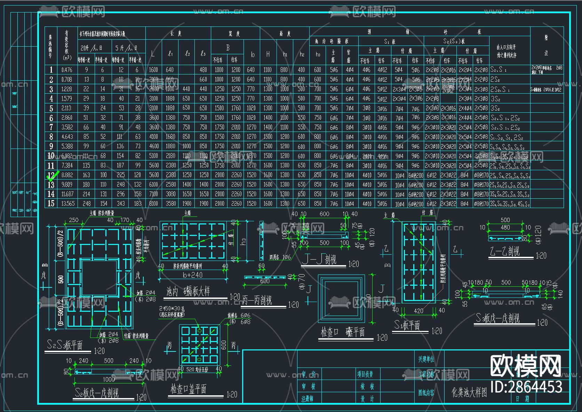Click the length value '4600' in row 9
Image resolution: width=582 pixels, height=412 pixels.
tap(153, 146)
